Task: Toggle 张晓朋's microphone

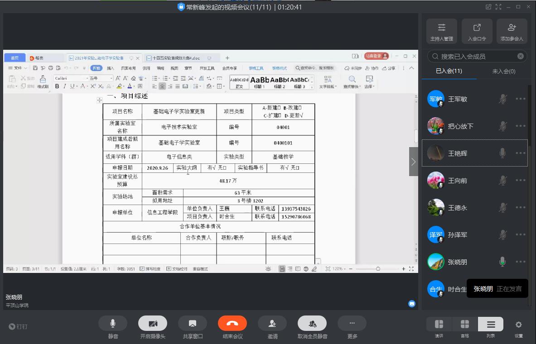Action: click(x=502, y=262)
